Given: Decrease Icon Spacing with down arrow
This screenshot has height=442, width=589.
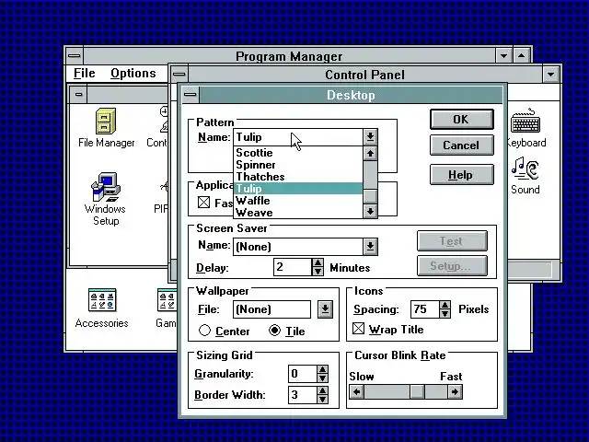Looking at the screenshot, I should tap(445, 313).
